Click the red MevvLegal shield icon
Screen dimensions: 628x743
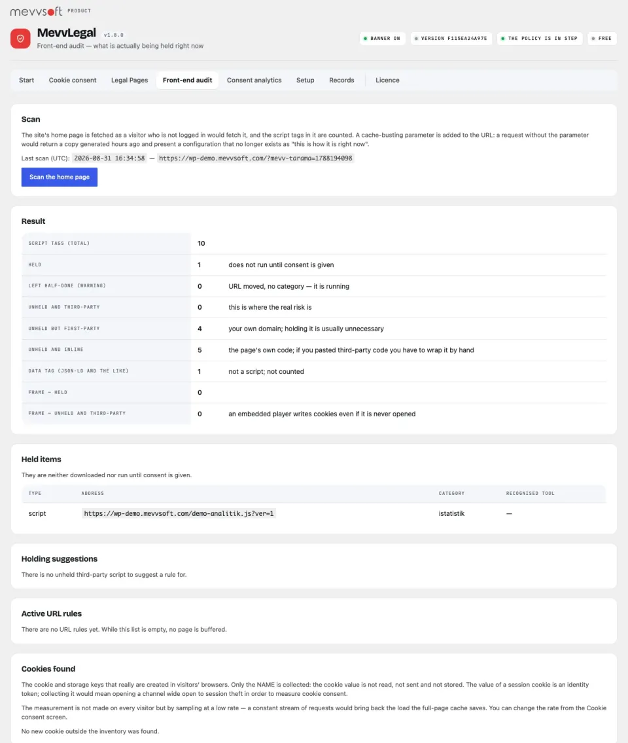click(20, 39)
